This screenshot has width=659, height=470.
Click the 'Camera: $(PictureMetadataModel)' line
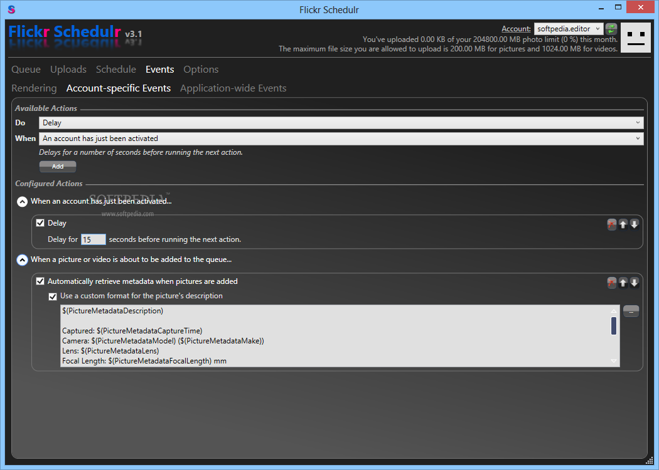click(163, 341)
